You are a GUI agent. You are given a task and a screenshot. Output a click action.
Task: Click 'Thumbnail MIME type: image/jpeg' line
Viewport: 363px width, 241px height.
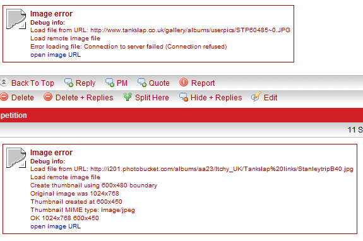83,210
